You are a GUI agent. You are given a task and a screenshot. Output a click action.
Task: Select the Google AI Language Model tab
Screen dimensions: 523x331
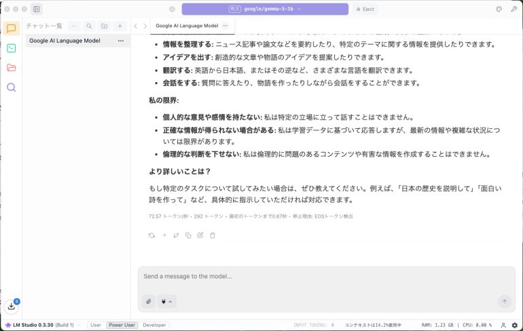click(187, 26)
